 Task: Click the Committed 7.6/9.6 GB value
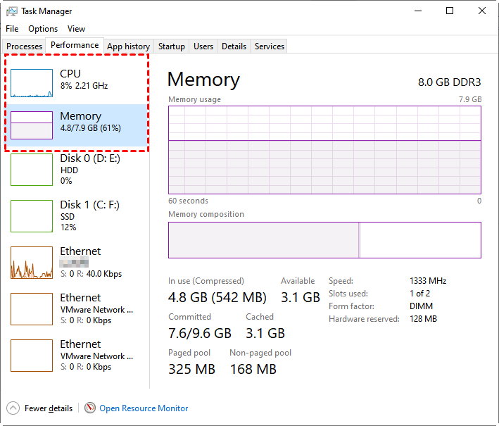coord(200,333)
